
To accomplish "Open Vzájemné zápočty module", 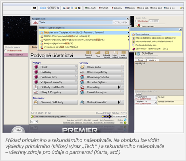I will (x=56, y=82).
